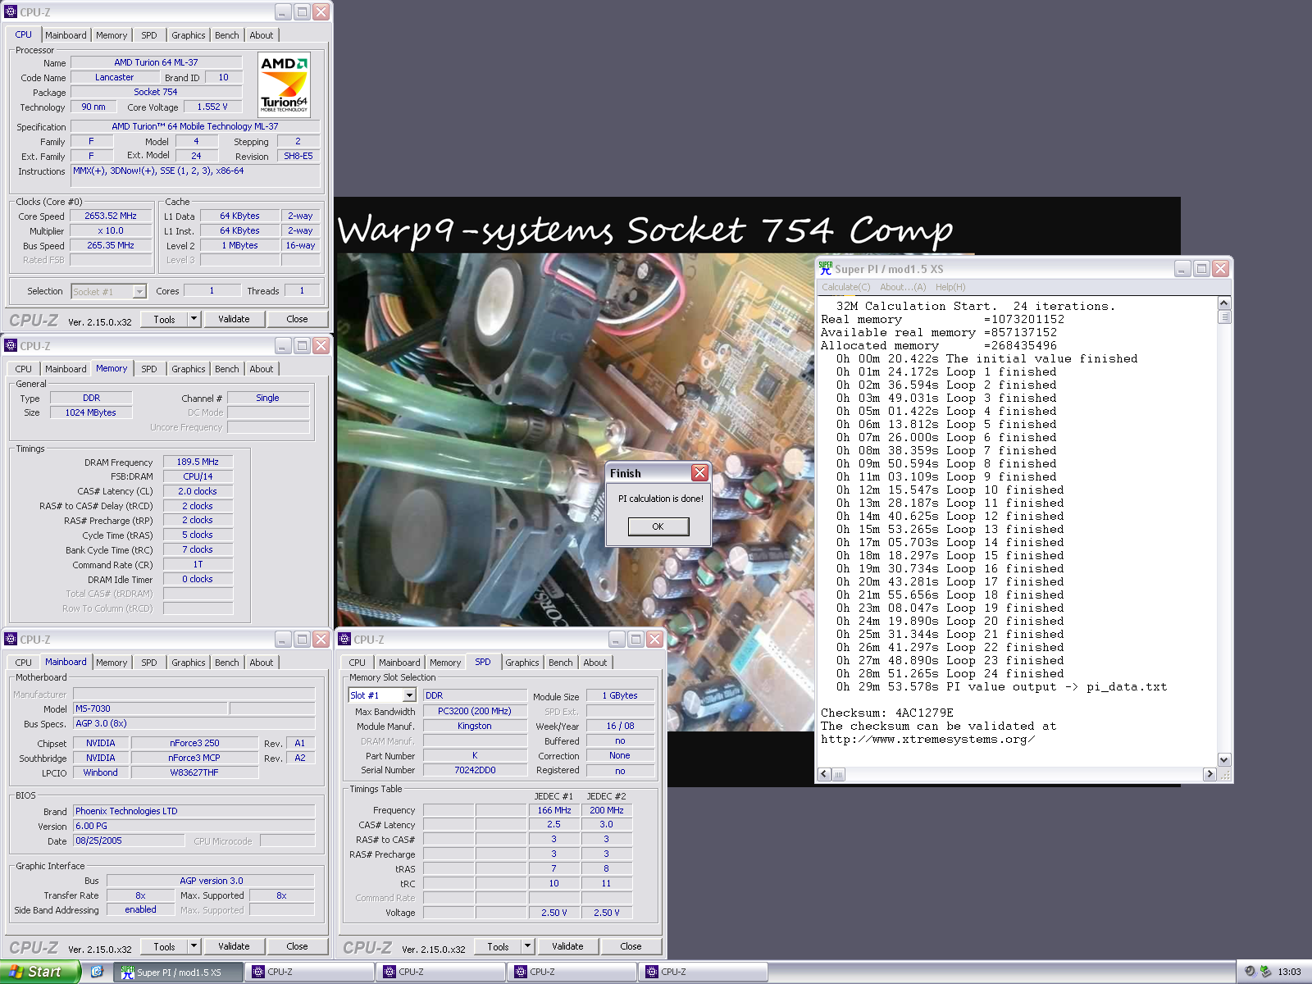Click Tools button in SPD window
The width and height of the screenshot is (1312, 984).
click(x=498, y=946)
